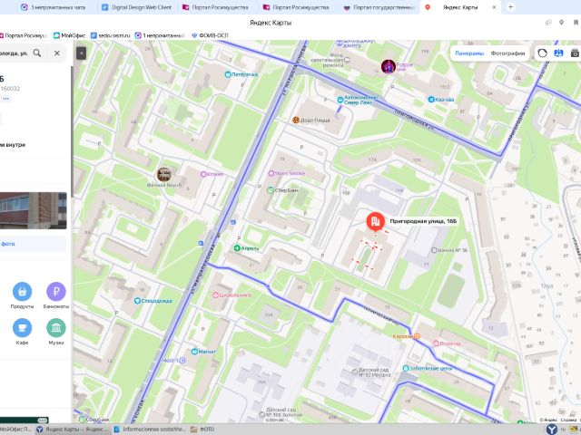Viewport: 581px width, 435px height.
Task: Open МойОфис in the taskbar
Action: [16, 429]
